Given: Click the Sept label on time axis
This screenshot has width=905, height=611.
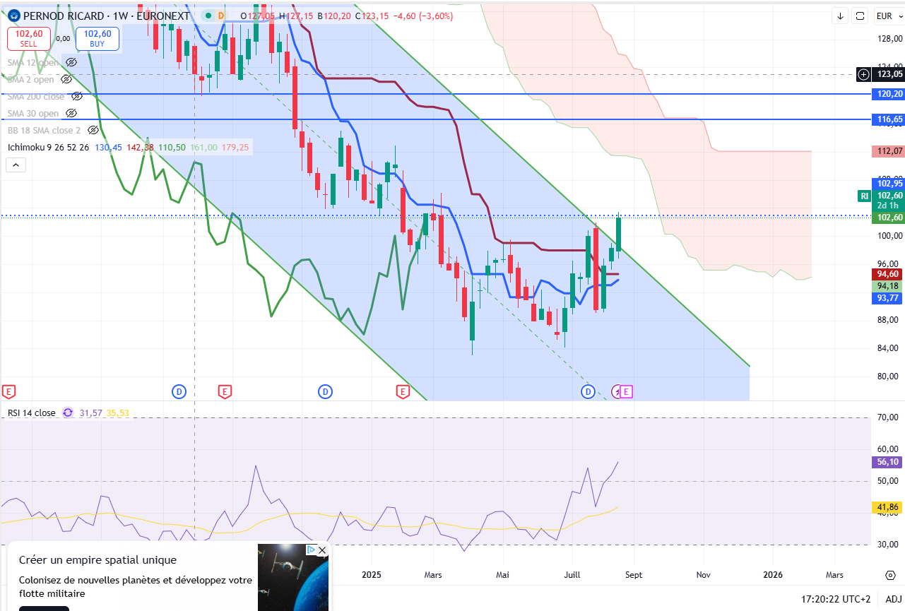Looking at the screenshot, I should (x=634, y=575).
